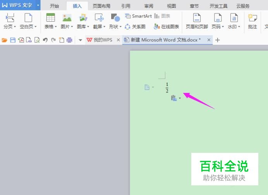Image resolution: width=268 pixels, height=195 pixels.
Task: Click the 空白页 blank page icon
Action: coord(28,18)
